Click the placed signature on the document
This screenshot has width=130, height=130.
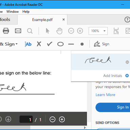(x=13, y=87)
